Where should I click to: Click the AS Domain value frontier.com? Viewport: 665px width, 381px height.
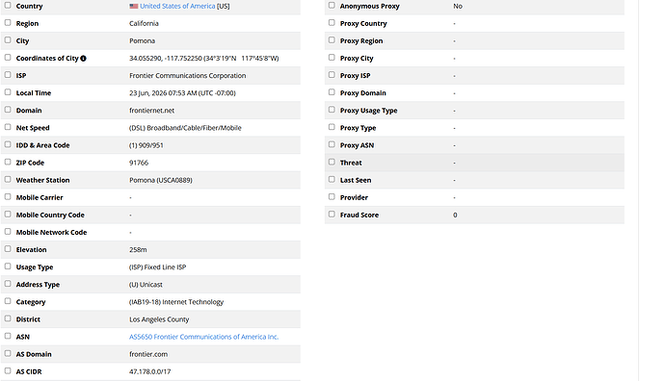pyautogui.click(x=148, y=354)
